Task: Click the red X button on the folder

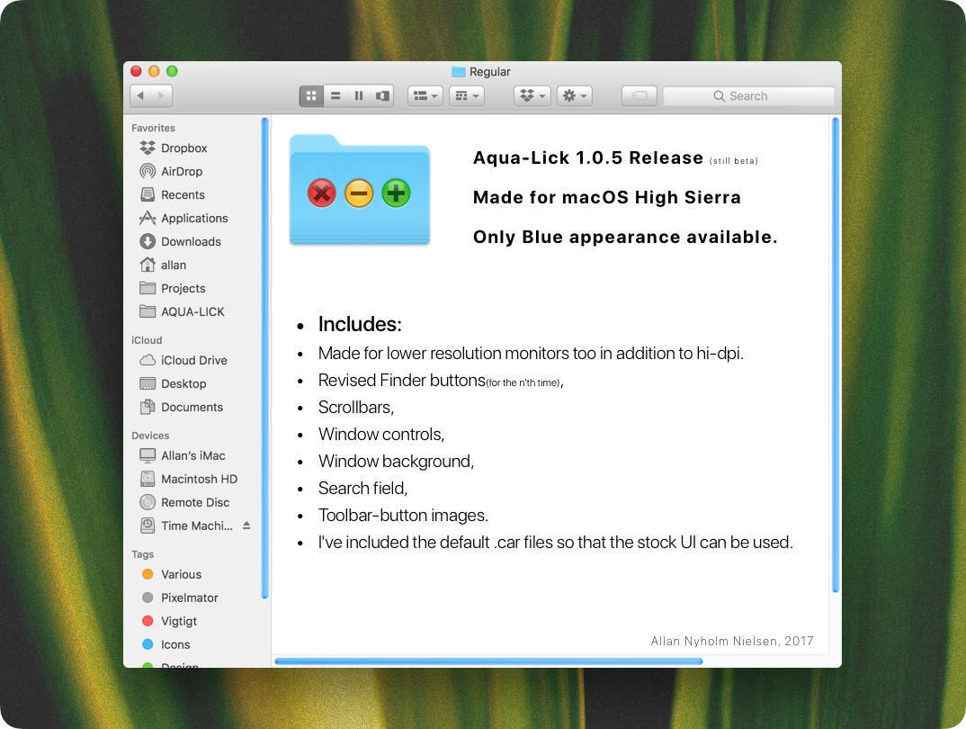Action: 322,193
